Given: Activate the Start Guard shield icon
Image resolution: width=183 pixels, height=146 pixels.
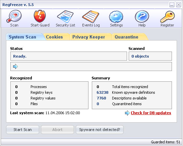Looking at the screenshot, I should click(x=40, y=16).
